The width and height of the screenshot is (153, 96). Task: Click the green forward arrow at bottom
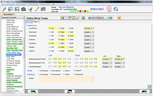click(x=144, y=92)
